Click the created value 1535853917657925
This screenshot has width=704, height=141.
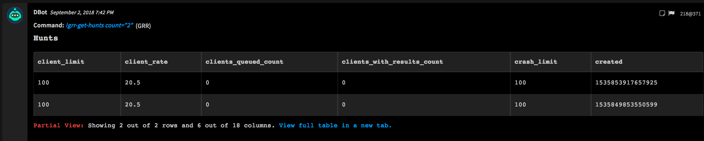[626, 83]
